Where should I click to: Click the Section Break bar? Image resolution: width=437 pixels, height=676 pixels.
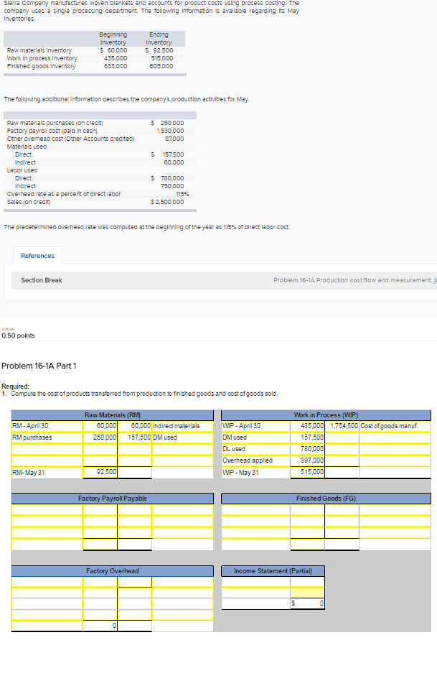(x=42, y=280)
